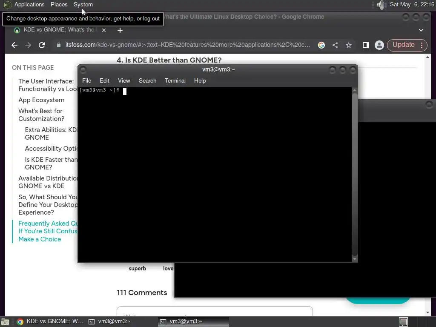This screenshot has height=327, width=436.
Task: Open Help menu in terminal
Action: tap(200, 80)
